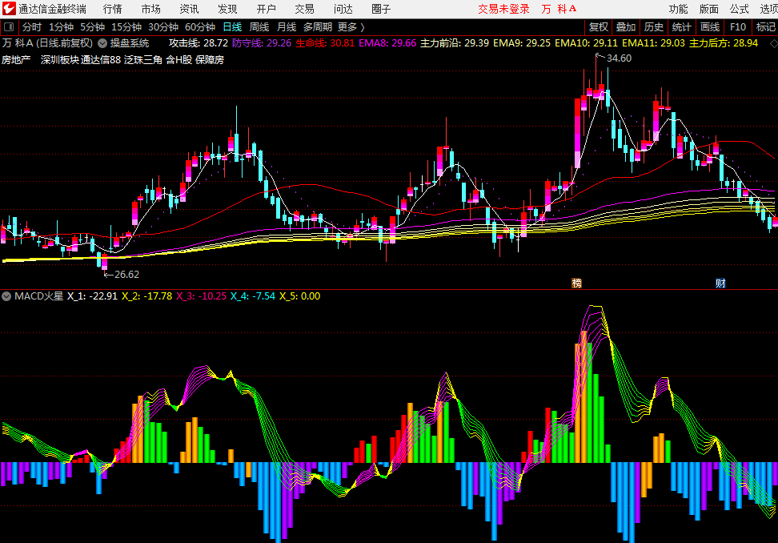Image resolution: width=778 pixels, height=543 pixels.
Task: Open the 问达 menu
Action: coord(343,9)
